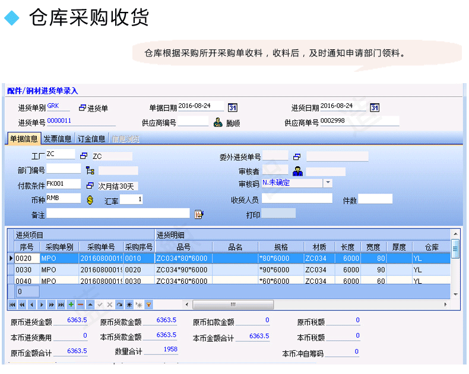Switch to 订金信息 tab
Screen dimensions: 469x374
91,139
